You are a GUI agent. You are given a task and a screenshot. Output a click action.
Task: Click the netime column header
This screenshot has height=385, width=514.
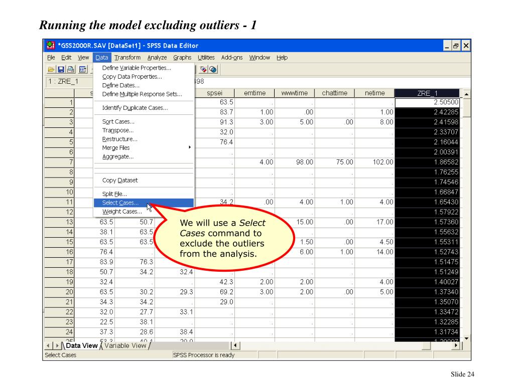pyautogui.click(x=374, y=93)
